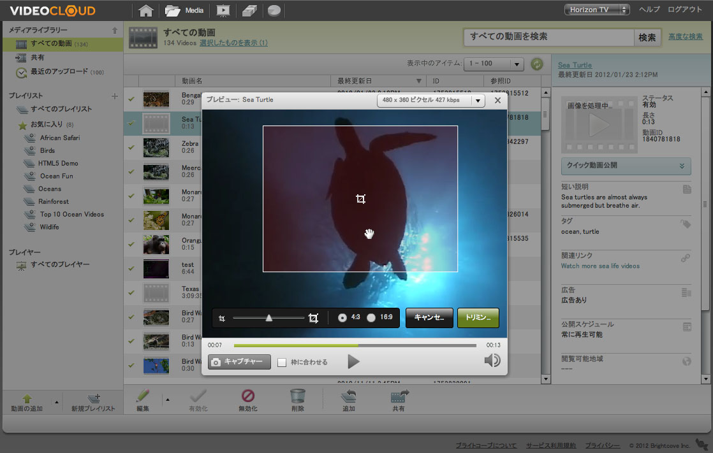Image resolution: width=713 pixels, height=453 pixels.
Task: Click the green トリミング button
Action: (478, 317)
